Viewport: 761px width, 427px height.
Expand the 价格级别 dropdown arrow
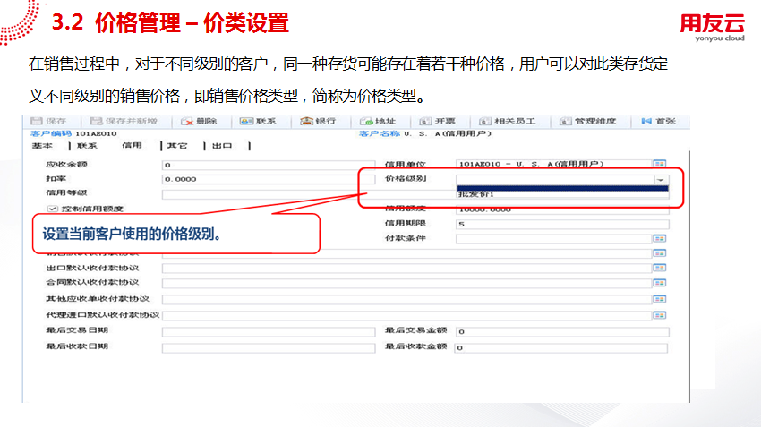(661, 180)
